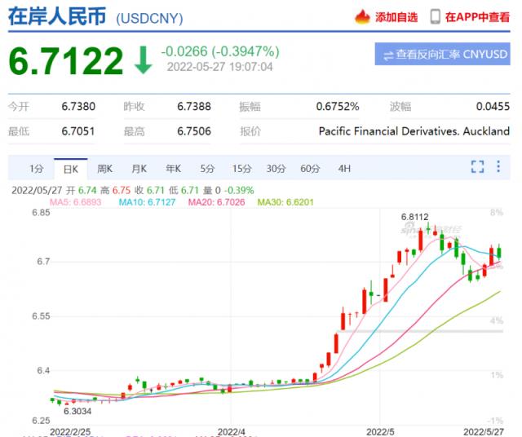522x437 pixels.
Task: Click the 6.8112 high marker on chart
Action: [x=415, y=217]
